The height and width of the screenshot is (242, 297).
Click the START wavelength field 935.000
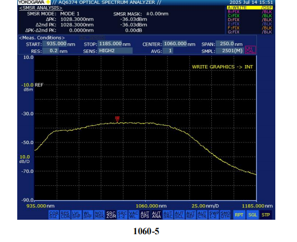(55, 44)
